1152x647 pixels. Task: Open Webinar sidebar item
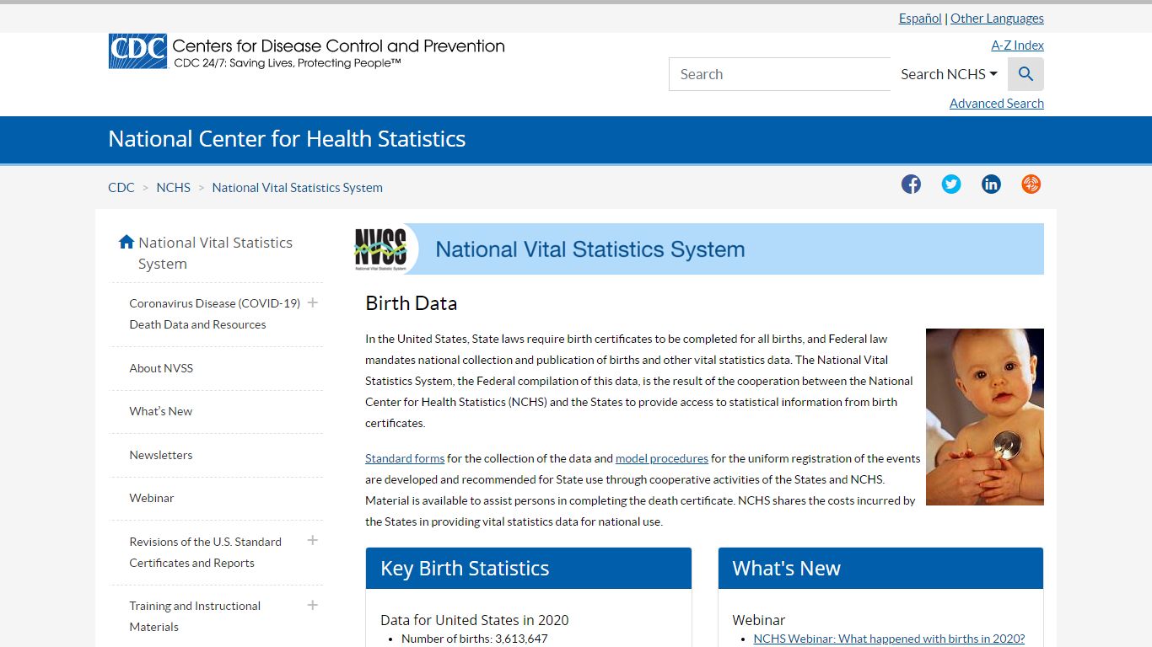pos(152,498)
